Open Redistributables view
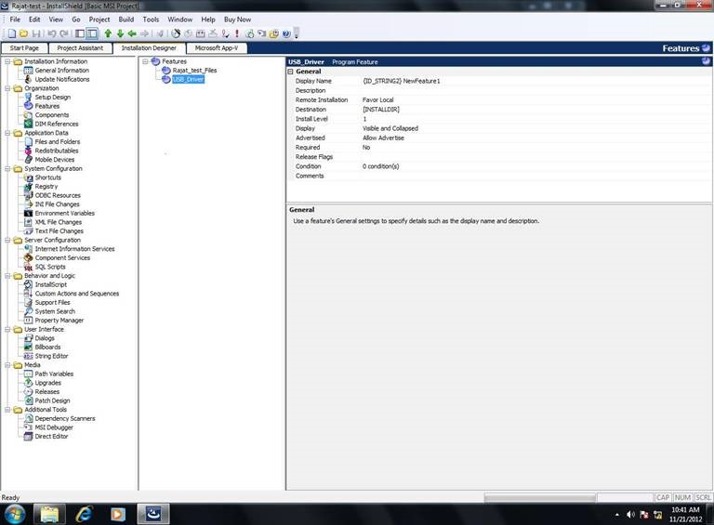 (57, 151)
